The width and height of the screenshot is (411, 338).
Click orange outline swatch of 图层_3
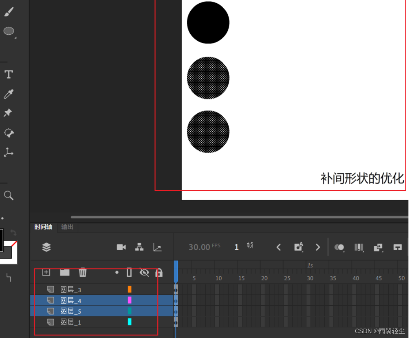coord(130,289)
